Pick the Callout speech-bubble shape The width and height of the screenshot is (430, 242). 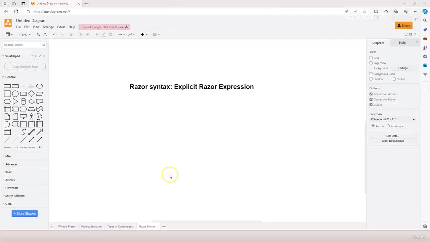click(x=23, y=117)
